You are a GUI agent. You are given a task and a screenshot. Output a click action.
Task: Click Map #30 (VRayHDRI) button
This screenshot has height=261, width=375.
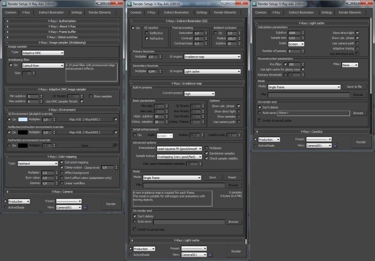click(x=85, y=119)
